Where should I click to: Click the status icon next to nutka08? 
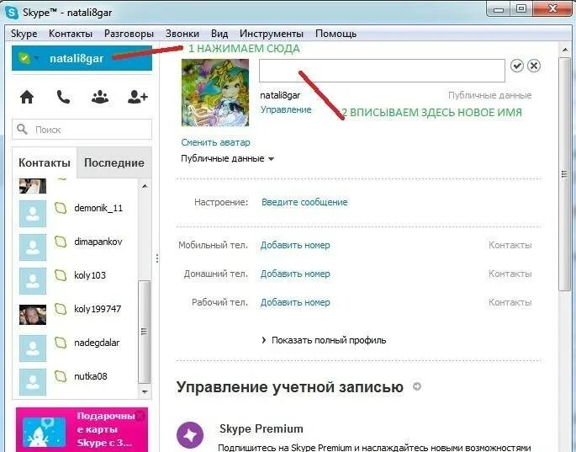tap(61, 376)
